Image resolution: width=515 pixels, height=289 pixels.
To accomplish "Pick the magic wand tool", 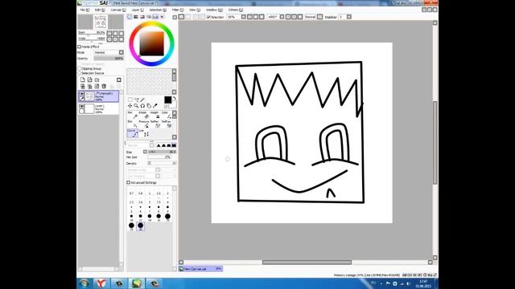I will click(x=142, y=100).
